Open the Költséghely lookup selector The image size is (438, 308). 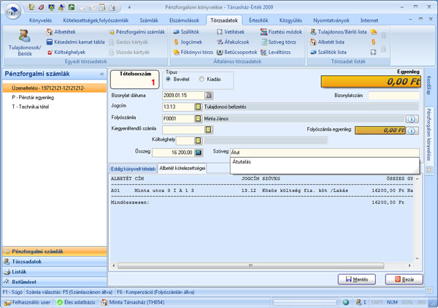point(199,140)
